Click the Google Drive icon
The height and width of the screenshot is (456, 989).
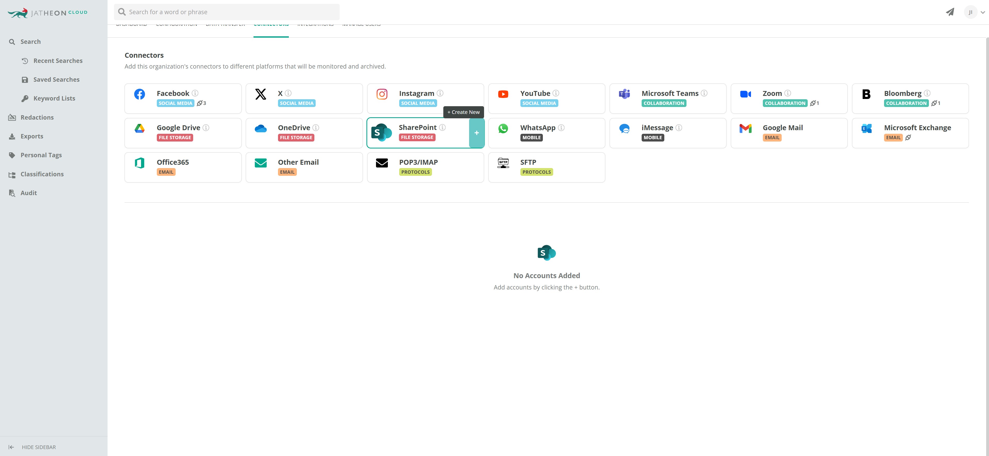139,129
